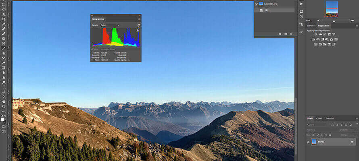Switch to the Libreria tab
The image size is (359, 161).
(311, 25)
